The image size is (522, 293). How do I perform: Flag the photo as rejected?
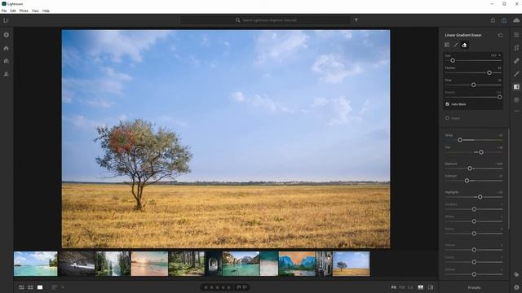click(x=245, y=287)
